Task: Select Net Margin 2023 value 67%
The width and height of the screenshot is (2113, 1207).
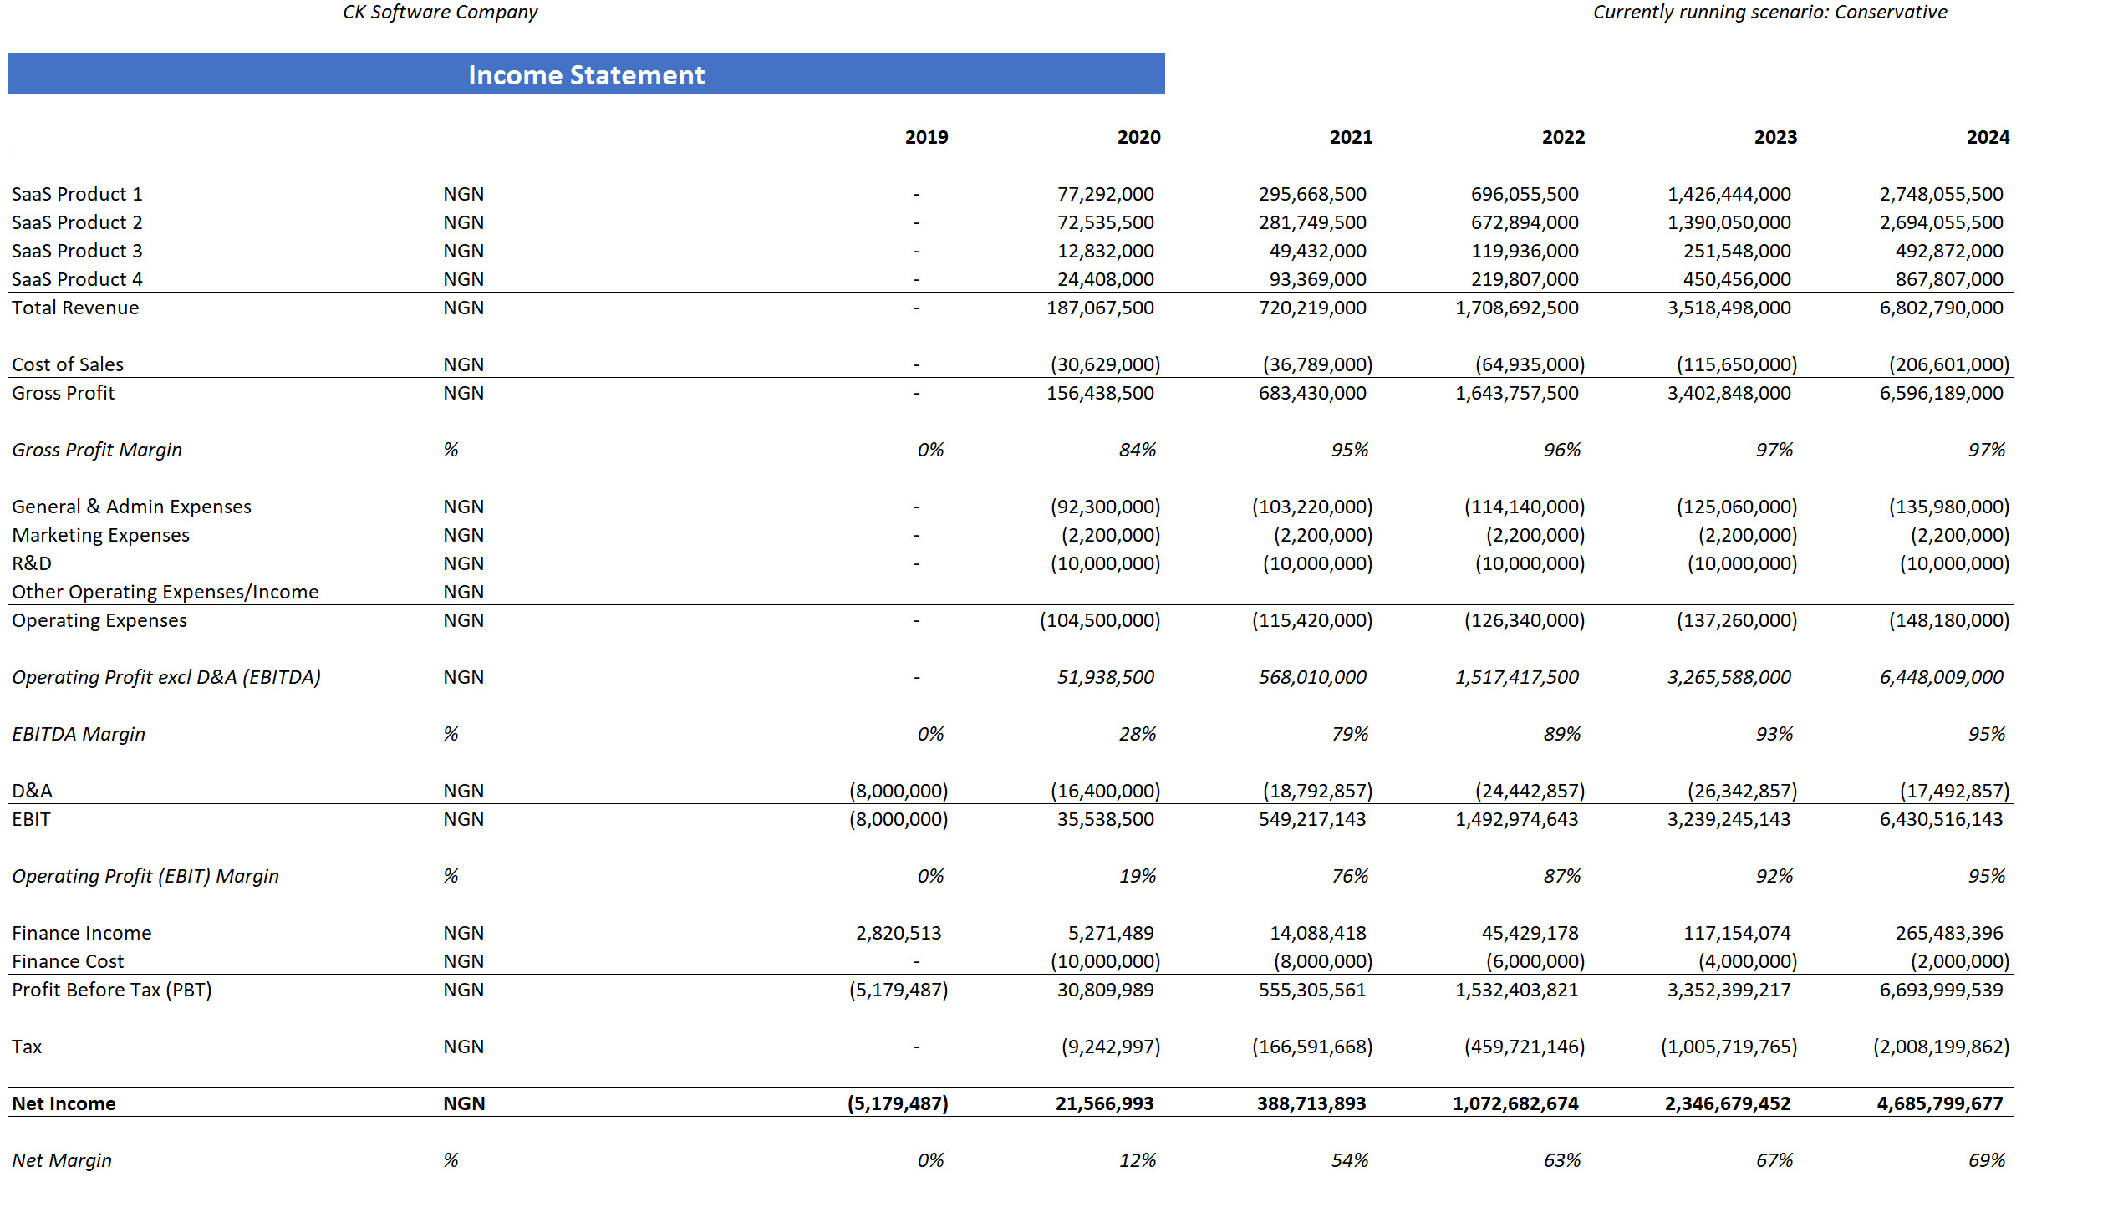Action: click(x=1774, y=1160)
